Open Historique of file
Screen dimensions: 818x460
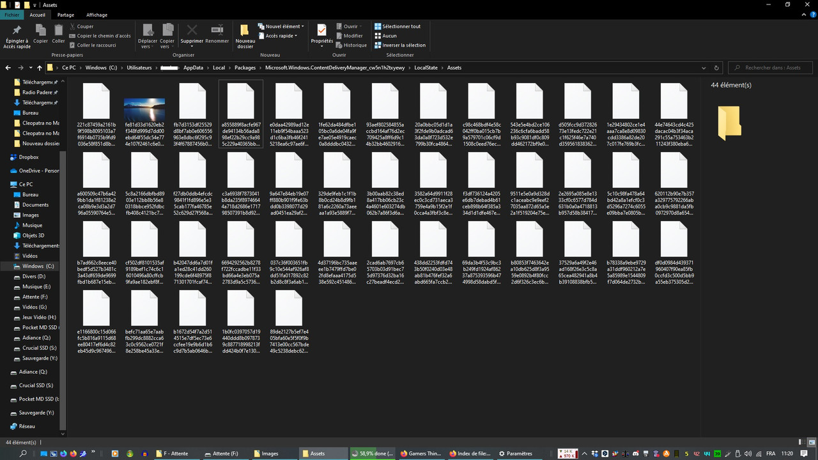[351, 45]
